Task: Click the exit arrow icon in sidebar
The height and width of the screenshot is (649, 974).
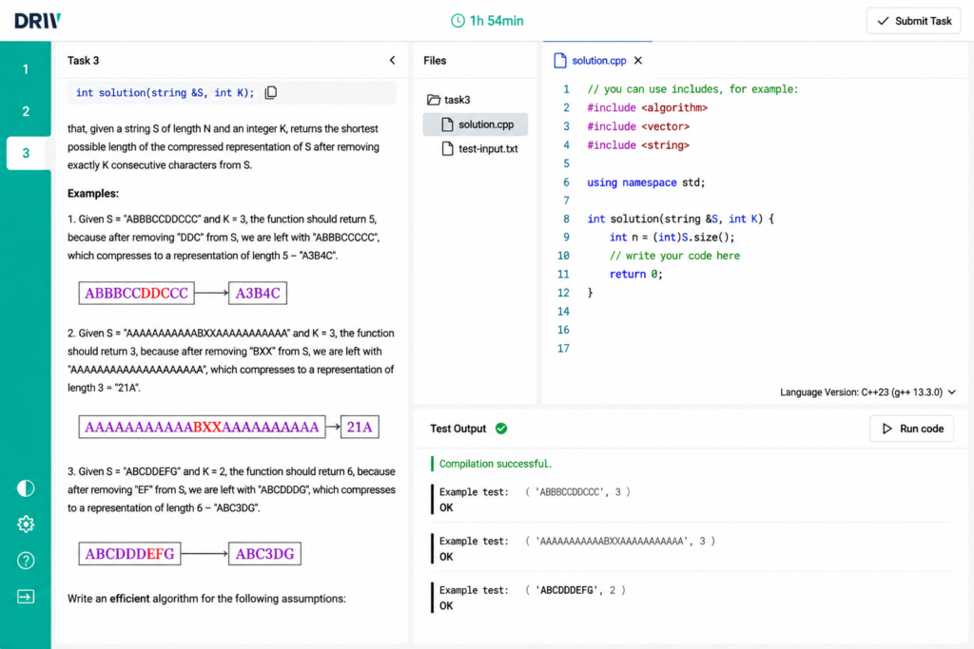Action: tap(26, 597)
